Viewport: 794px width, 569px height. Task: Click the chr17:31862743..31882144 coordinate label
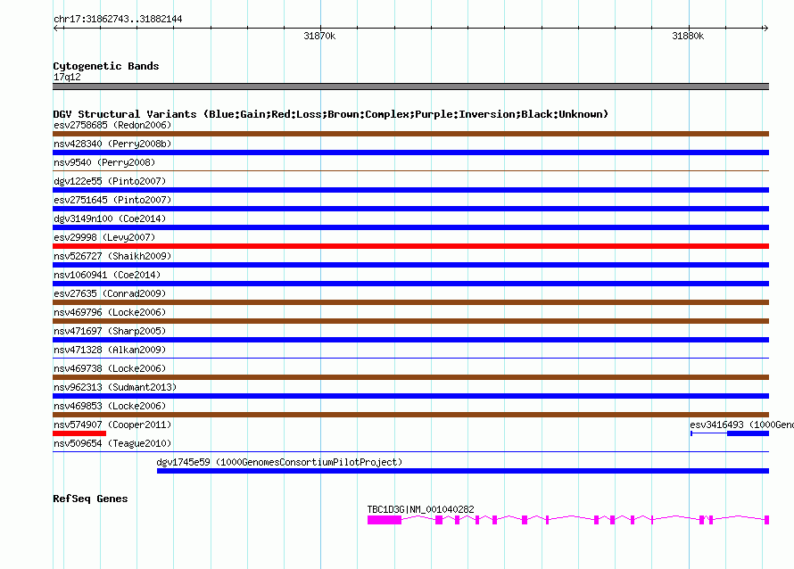click(118, 19)
